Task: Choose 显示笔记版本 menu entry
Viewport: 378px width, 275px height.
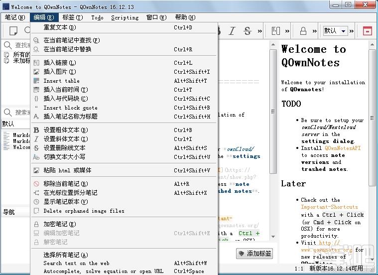Action: (x=124, y=202)
